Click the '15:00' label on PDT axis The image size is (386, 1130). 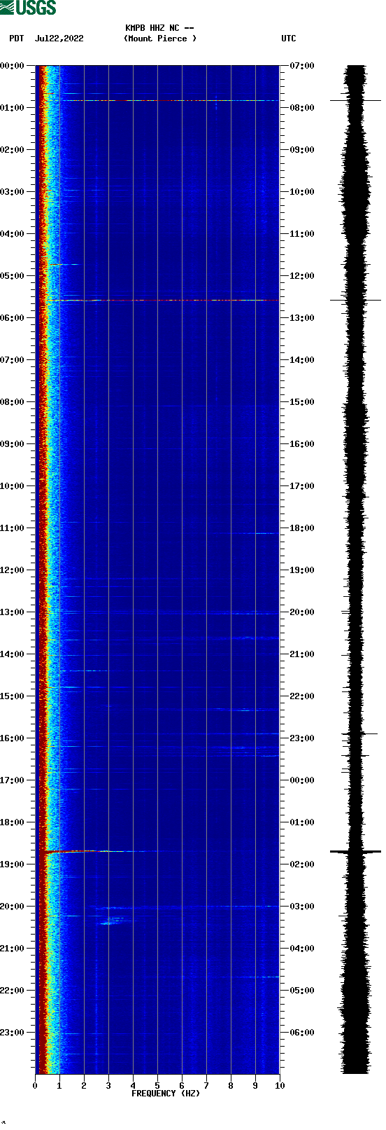(x=13, y=696)
